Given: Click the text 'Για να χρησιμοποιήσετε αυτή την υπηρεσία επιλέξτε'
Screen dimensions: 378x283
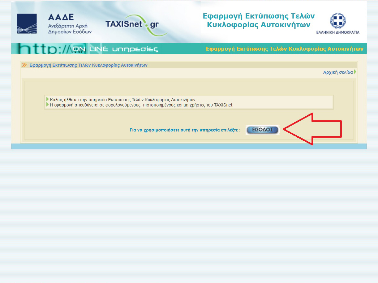Looking at the screenshot, I should click(185, 130).
